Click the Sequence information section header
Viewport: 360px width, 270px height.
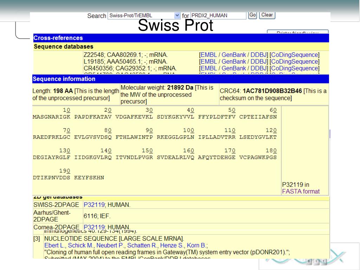tap(181, 79)
